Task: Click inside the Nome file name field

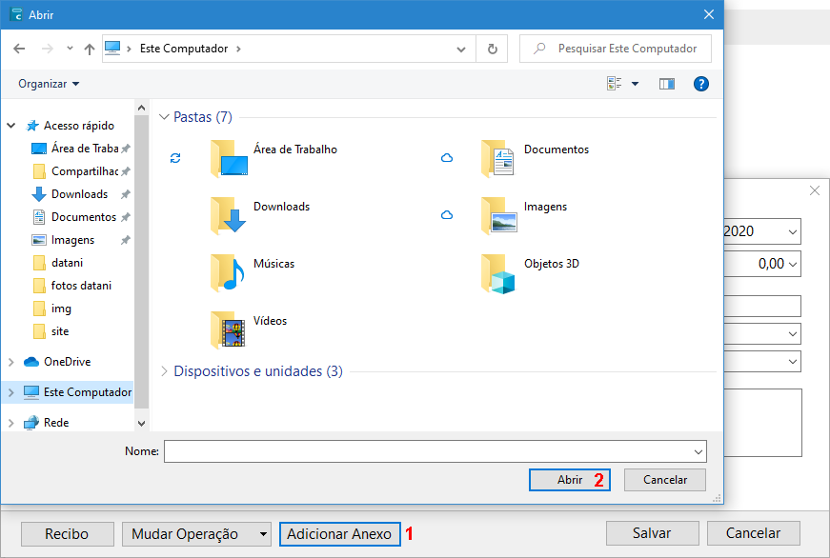Action: pos(429,451)
